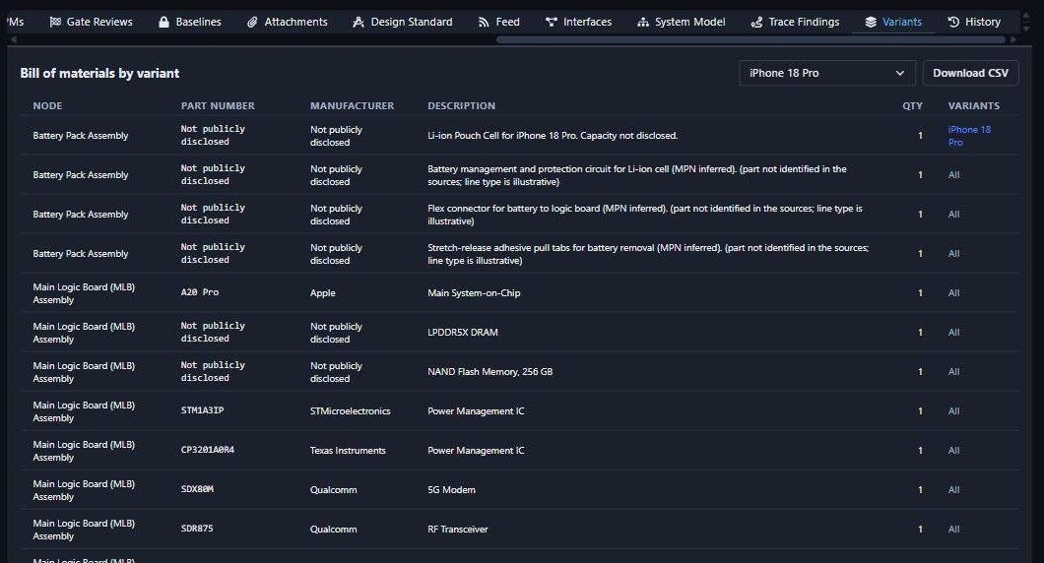Screen dimensions: 1044x563
Task: Click Qualcomm in the RF Transceiver row
Action: pos(334,530)
